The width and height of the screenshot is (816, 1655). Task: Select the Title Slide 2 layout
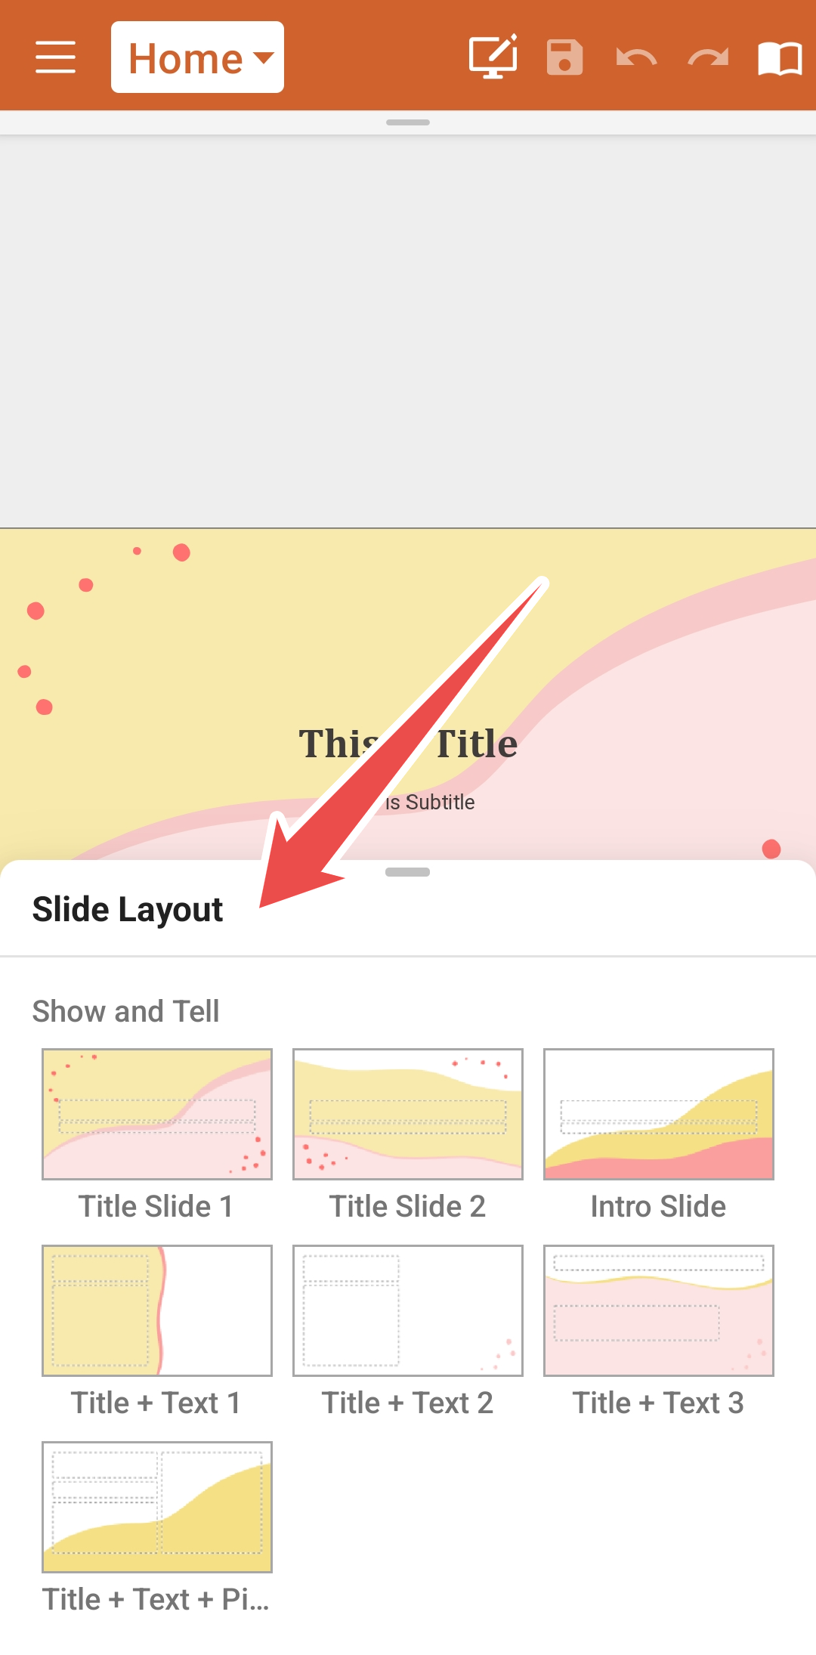point(408,1114)
